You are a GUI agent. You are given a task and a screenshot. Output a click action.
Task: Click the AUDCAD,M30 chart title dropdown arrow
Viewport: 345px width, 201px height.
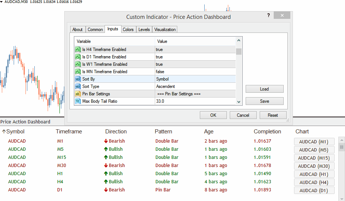tap(2, 2)
